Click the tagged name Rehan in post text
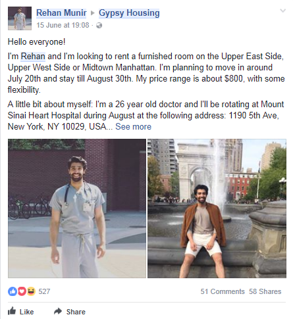Screen dimensions: 293x319 (x=33, y=57)
